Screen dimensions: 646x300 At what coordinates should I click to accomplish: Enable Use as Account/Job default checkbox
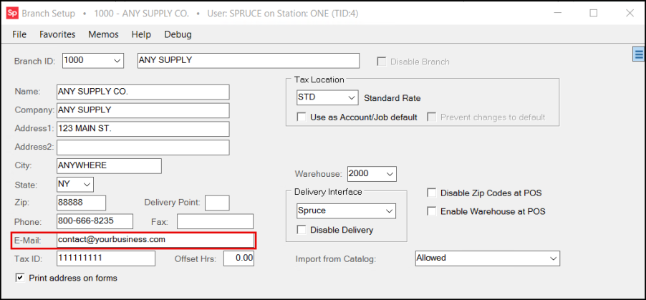pos(302,117)
